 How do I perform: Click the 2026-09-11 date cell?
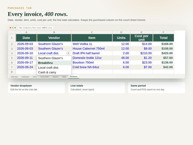26,58
